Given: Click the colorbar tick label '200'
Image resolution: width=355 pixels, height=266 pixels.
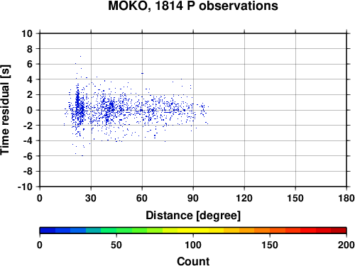Looking at the screenshot, I should coord(346,245).
